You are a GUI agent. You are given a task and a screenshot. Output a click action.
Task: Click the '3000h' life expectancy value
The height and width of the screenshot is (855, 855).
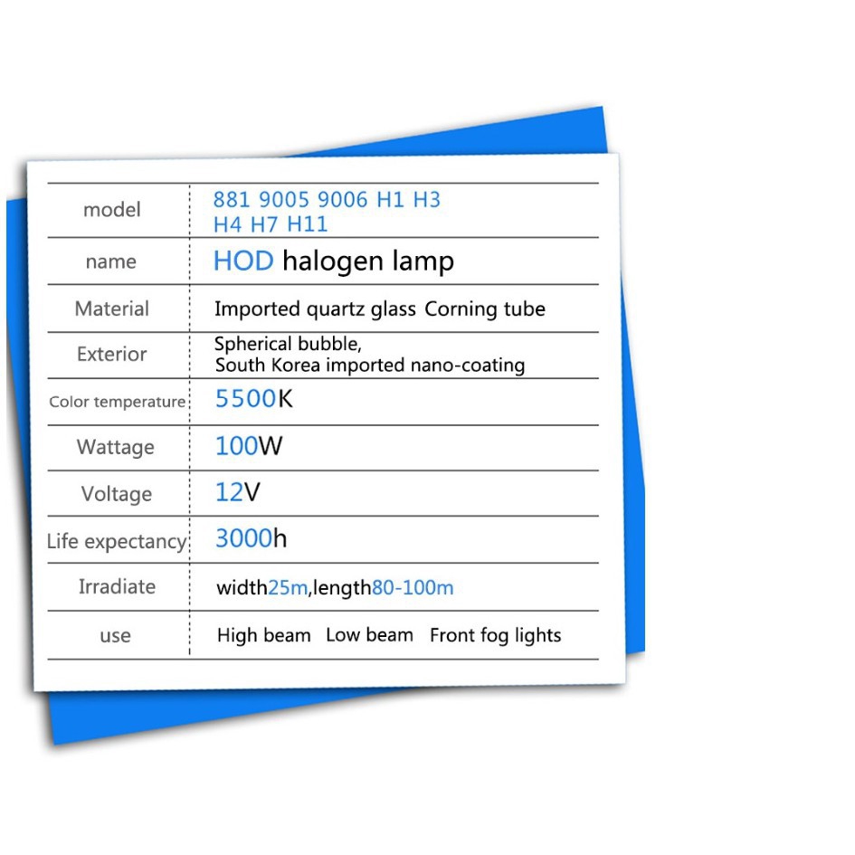click(x=251, y=539)
